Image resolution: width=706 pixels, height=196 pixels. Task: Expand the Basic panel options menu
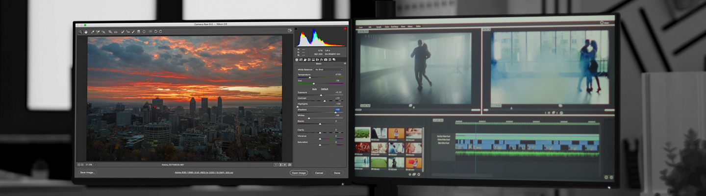(x=345, y=64)
